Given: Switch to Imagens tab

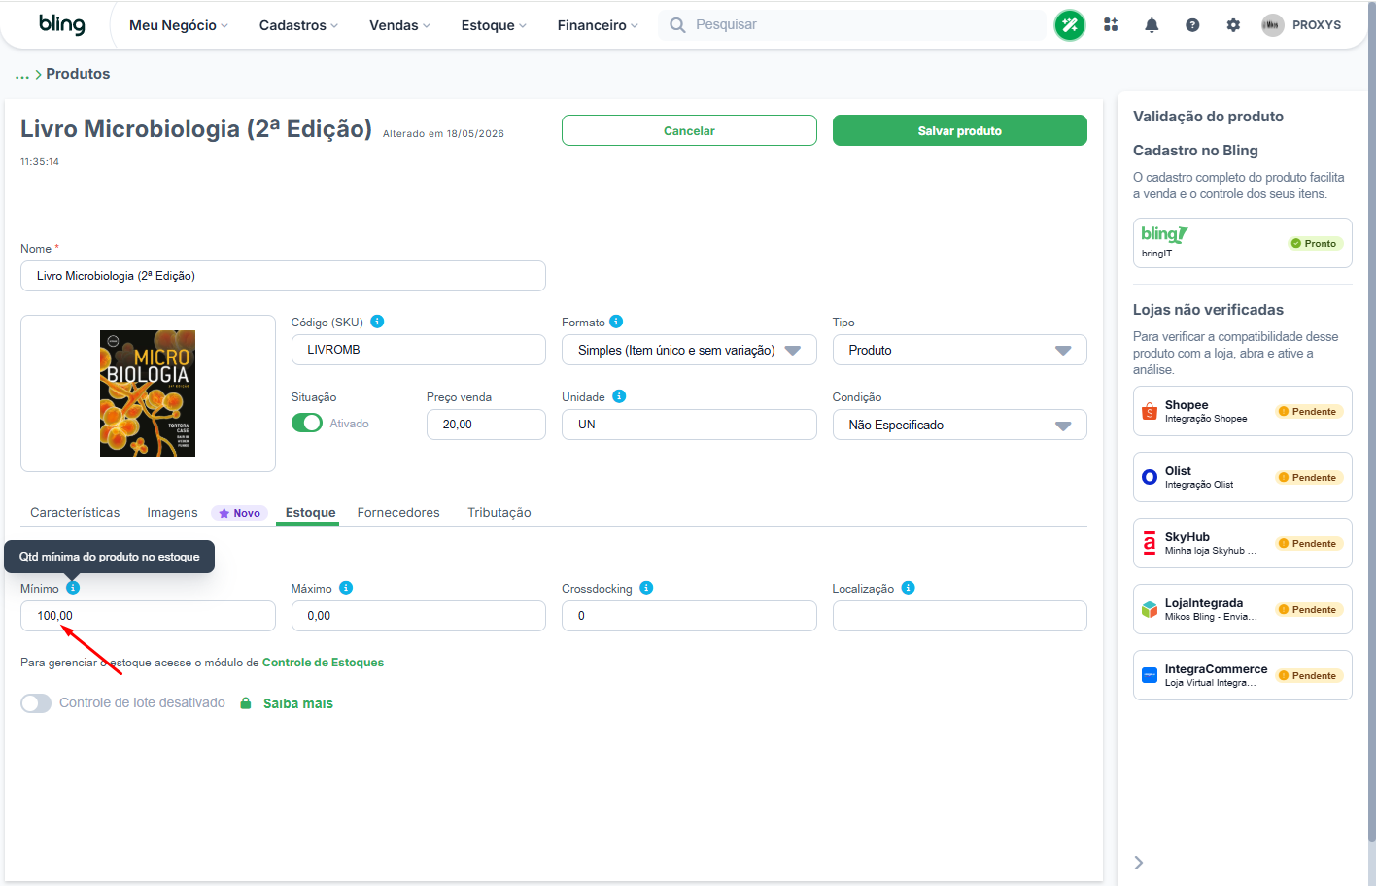Looking at the screenshot, I should [172, 513].
